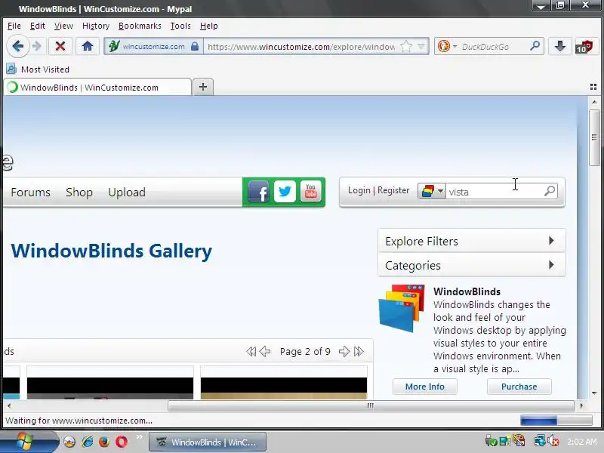Viewport: 604px width, 453px height.
Task: Open the home page icon
Action: point(88,47)
